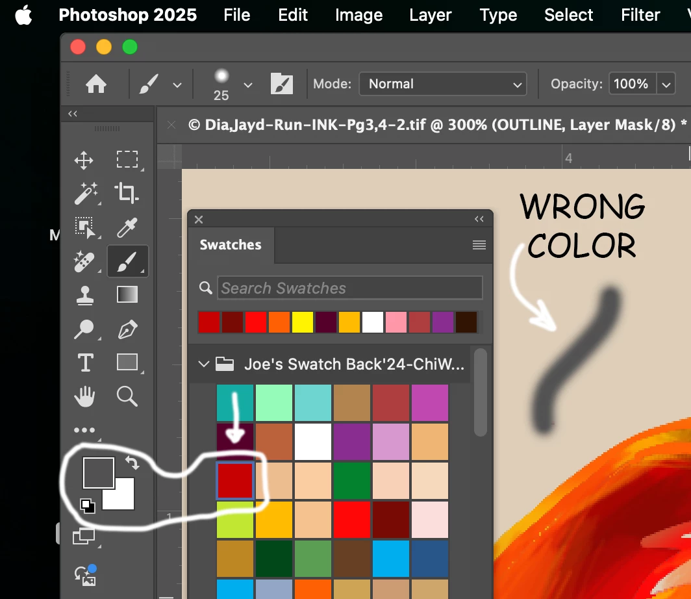Viewport: 691px width, 599px height.
Task: Select the Rectangle shape tool
Action: [127, 363]
